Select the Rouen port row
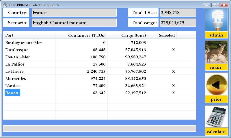 click(x=12, y=93)
